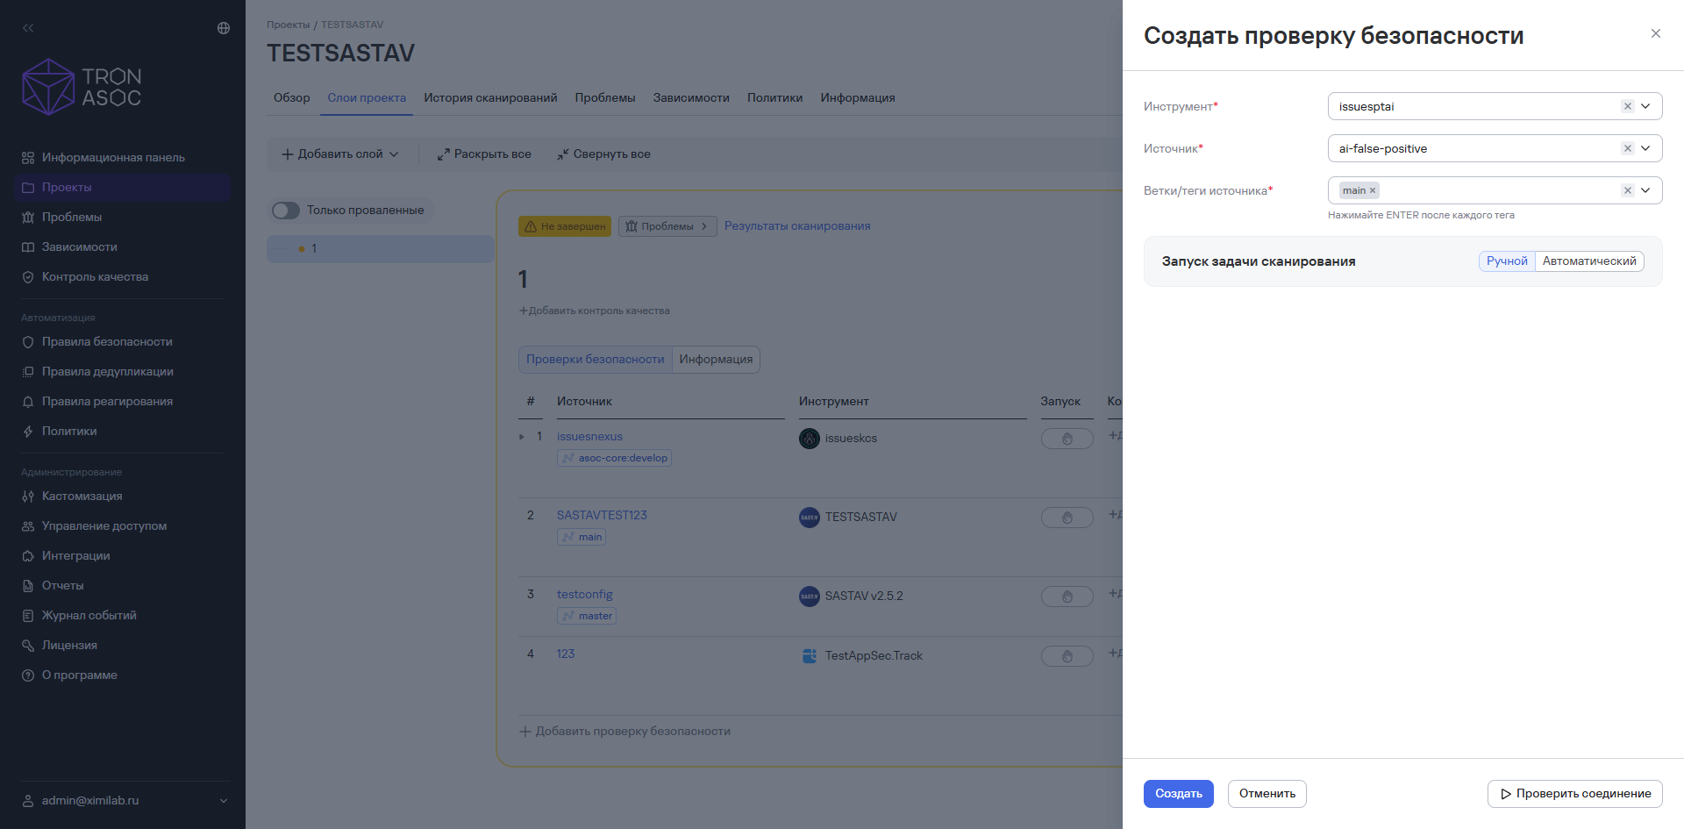Select layer 1 in the layer tree
The height and width of the screenshot is (829, 1684).
click(x=381, y=248)
